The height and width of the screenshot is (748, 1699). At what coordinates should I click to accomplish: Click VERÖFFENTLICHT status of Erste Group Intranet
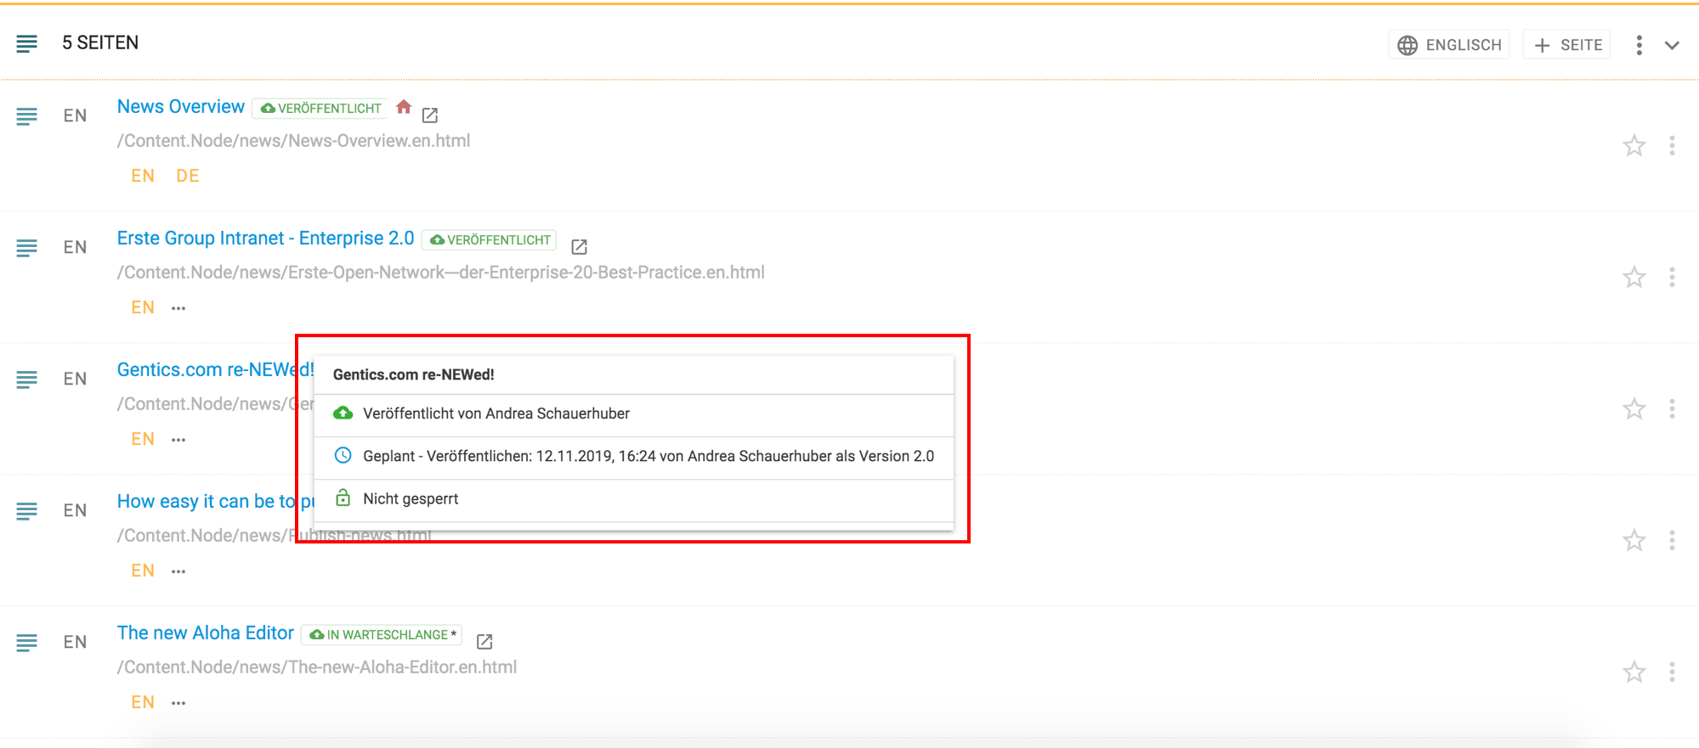(x=490, y=240)
